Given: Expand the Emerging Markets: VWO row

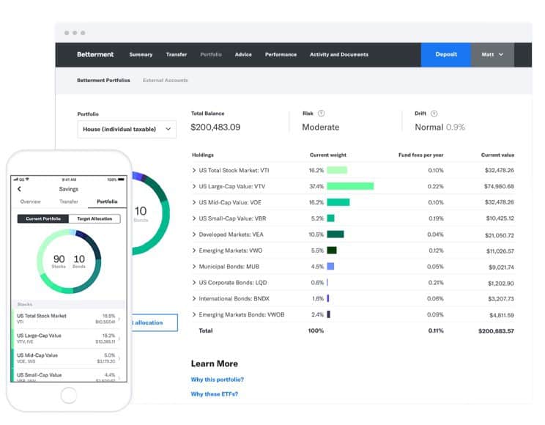Looking at the screenshot, I should pos(194,251).
